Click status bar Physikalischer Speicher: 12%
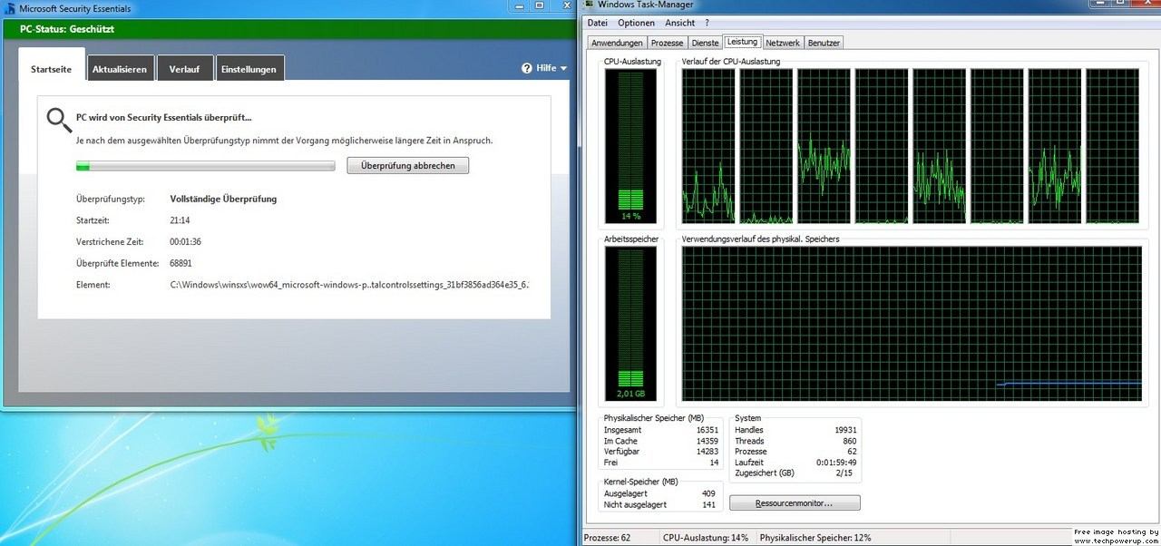 [815, 538]
